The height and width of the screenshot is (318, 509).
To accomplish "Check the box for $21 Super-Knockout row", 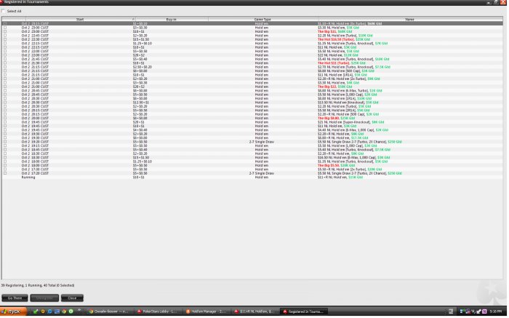I will [x=5, y=122].
